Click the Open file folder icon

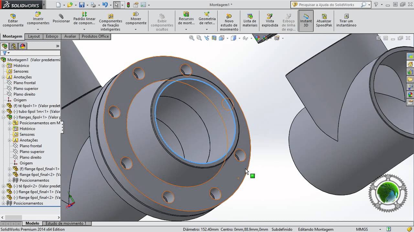70,5
